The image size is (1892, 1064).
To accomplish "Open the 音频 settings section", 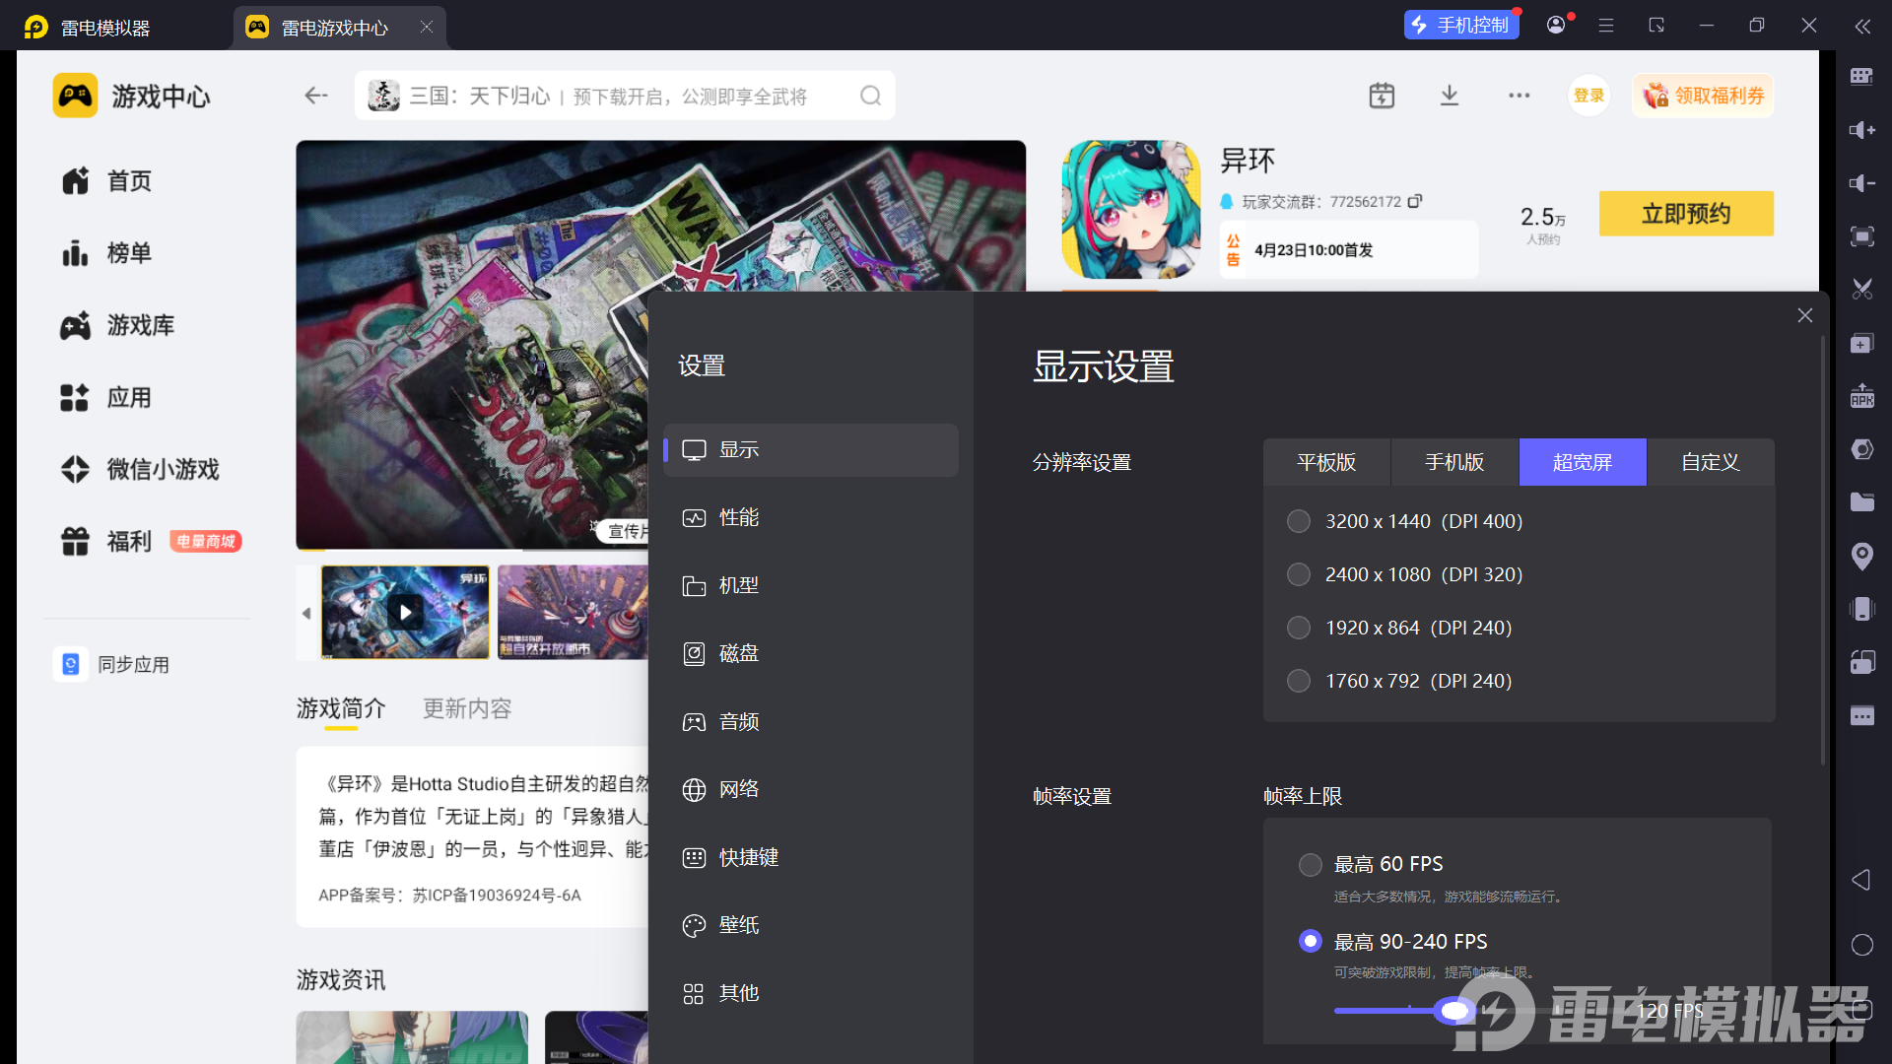I will click(x=811, y=722).
